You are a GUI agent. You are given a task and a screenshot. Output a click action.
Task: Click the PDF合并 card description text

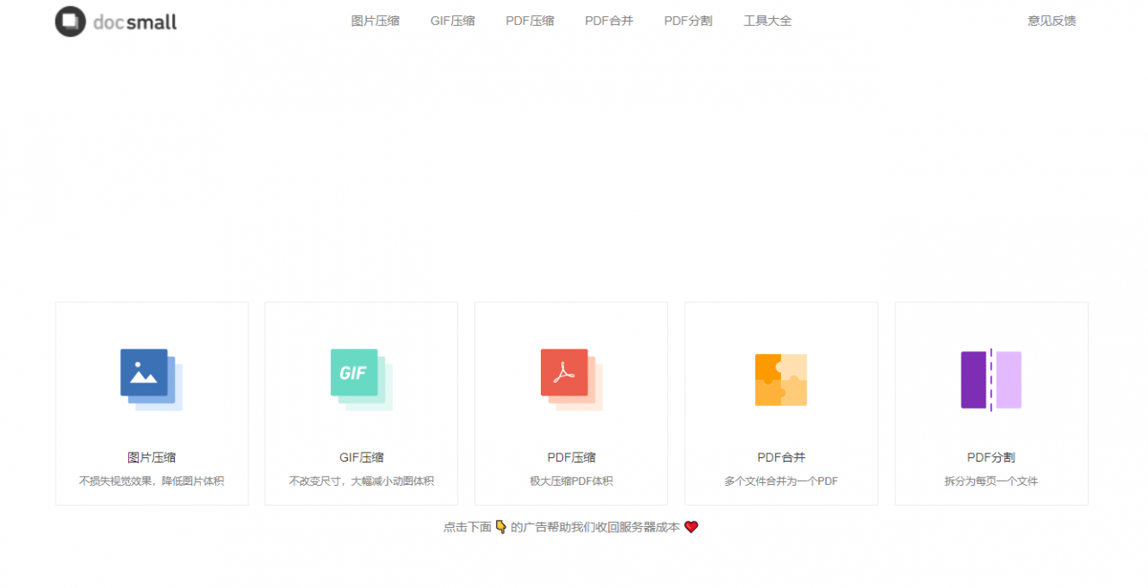click(780, 480)
